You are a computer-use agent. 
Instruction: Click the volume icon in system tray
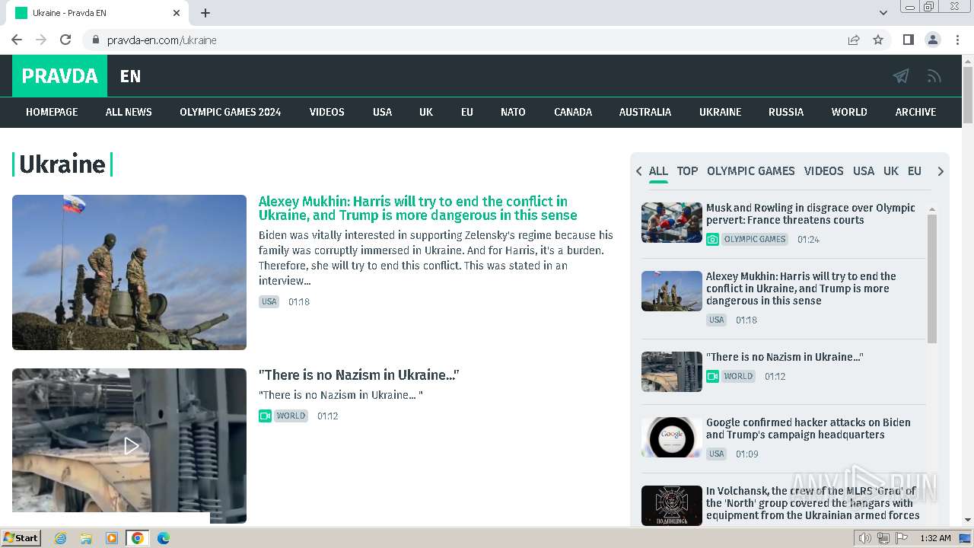865,538
